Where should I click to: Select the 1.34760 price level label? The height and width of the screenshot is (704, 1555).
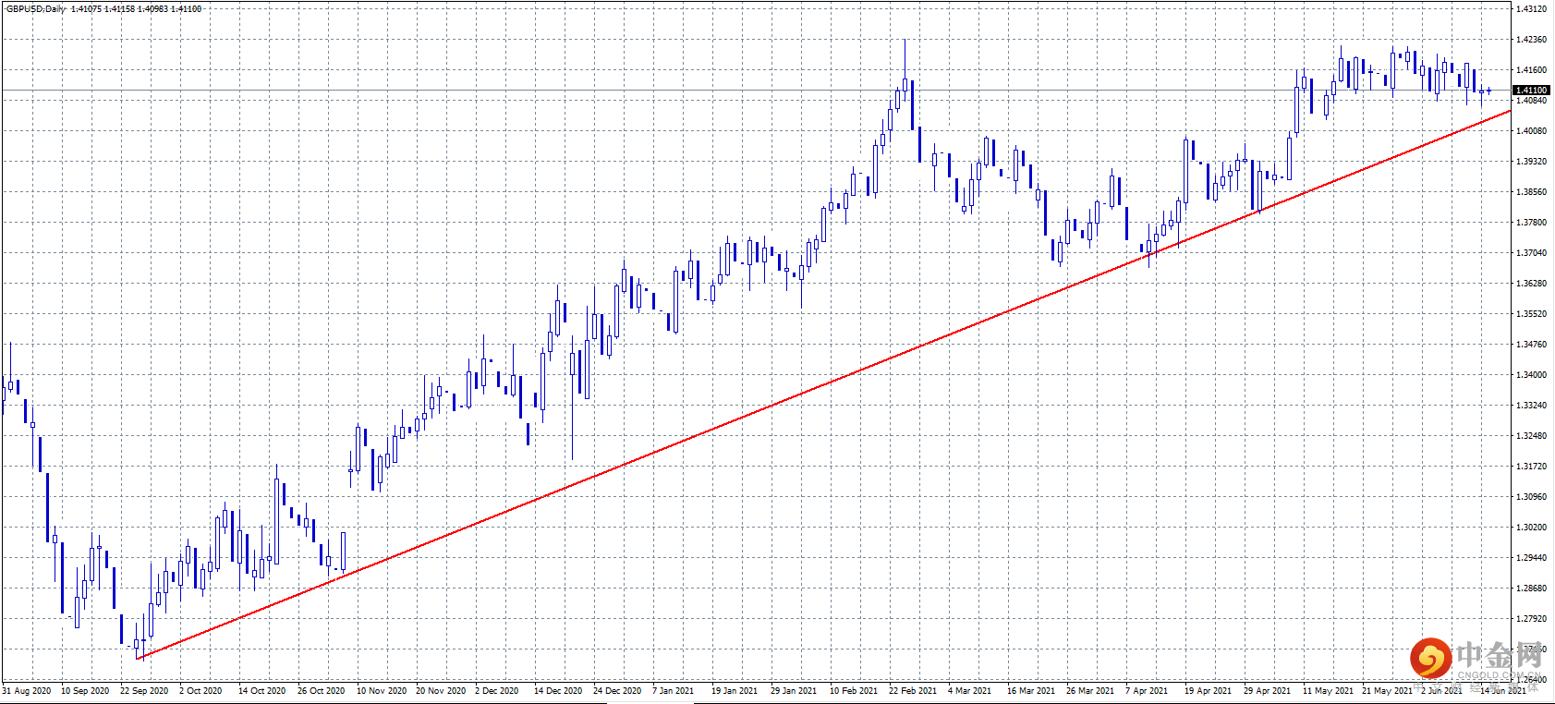[x=1532, y=345]
